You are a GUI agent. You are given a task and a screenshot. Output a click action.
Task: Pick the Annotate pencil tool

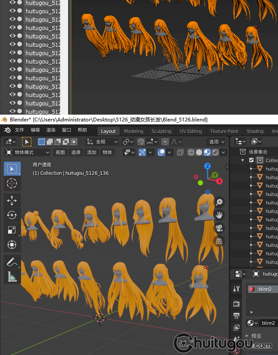12,262
